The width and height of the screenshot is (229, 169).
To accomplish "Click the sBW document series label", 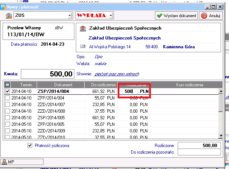I will pos(59,28).
